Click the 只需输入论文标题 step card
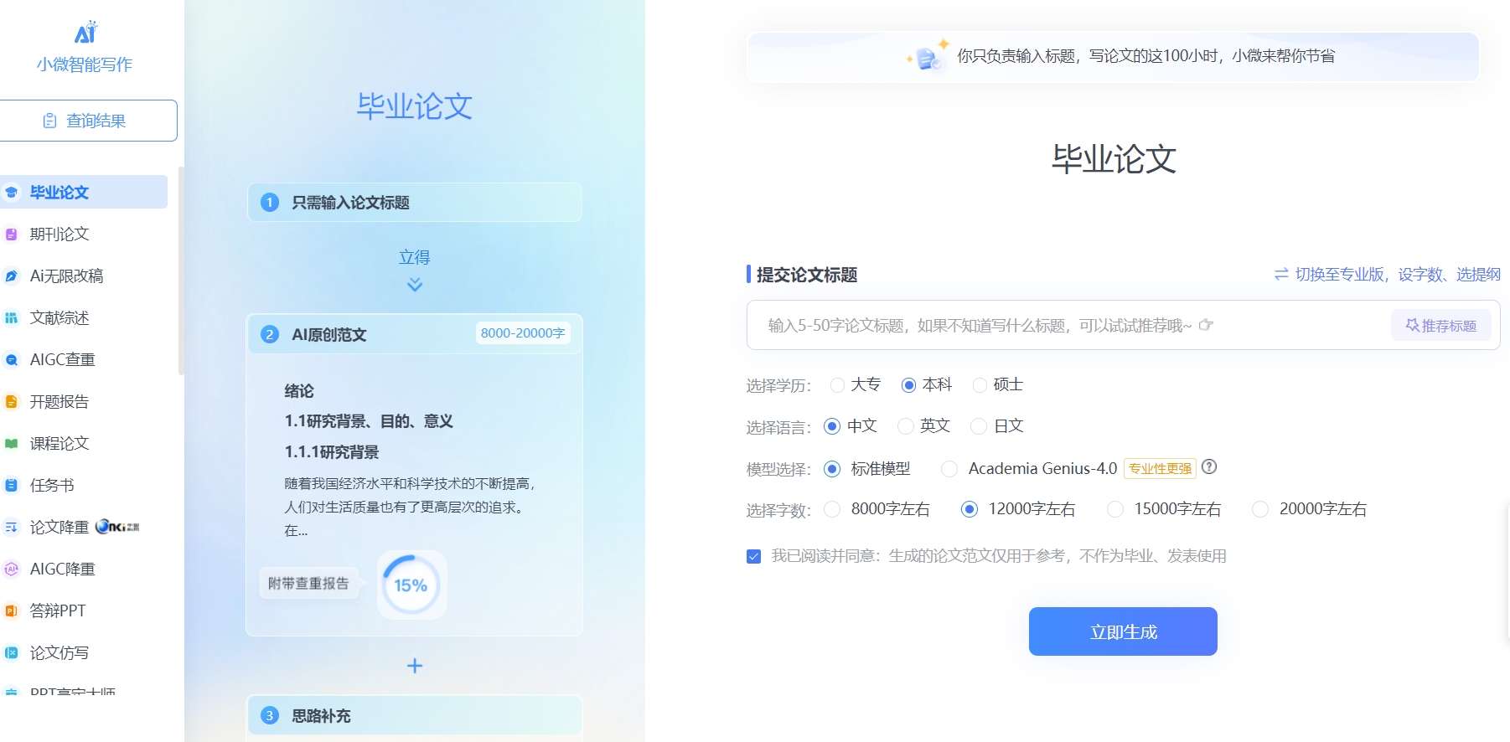 coord(415,203)
